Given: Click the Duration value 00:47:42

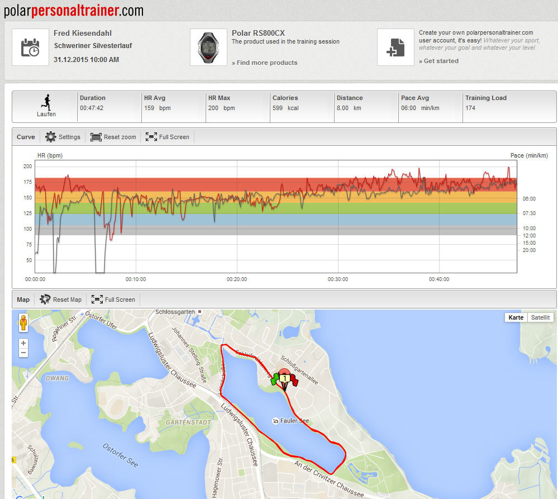Looking at the screenshot, I should pyautogui.click(x=92, y=108).
